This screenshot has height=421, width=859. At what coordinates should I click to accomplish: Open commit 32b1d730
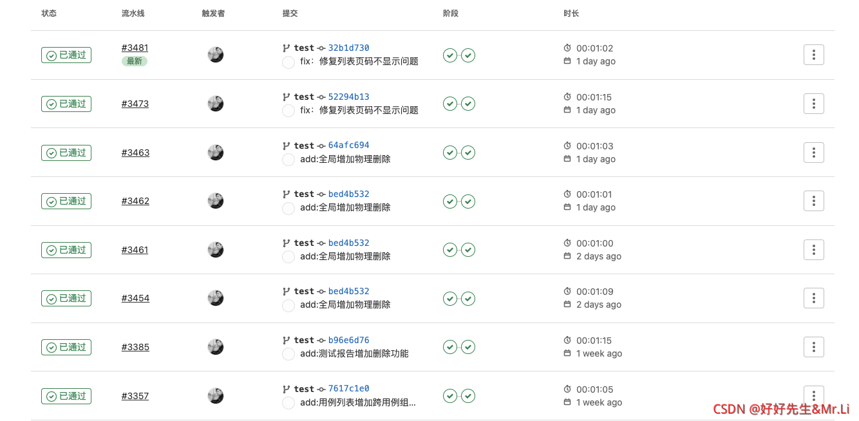[349, 48]
